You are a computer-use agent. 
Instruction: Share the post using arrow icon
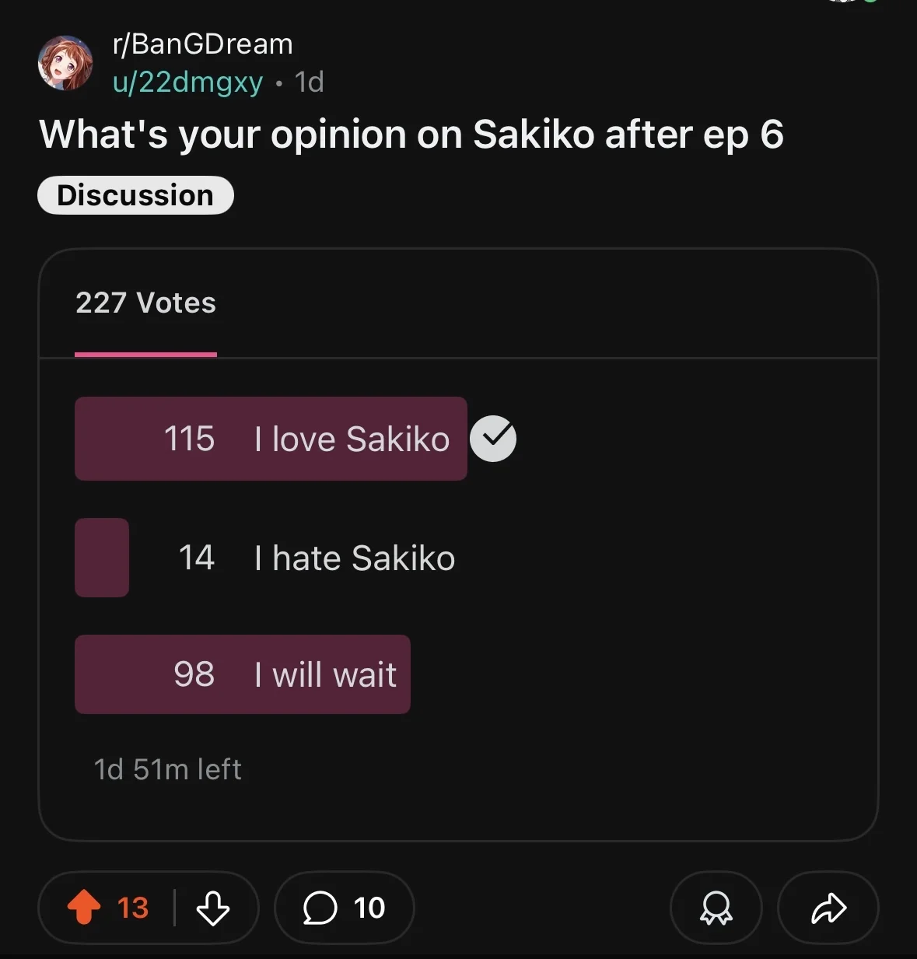[828, 908]
